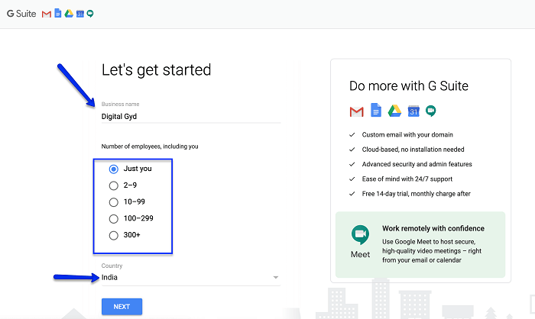Click the Meet icon in G Suite card

pyautogui.click(x=431, y=111)
